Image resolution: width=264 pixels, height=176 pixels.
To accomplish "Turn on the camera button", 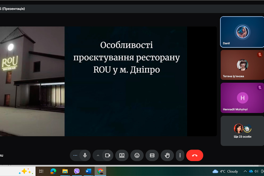I will tap(108, 155).
